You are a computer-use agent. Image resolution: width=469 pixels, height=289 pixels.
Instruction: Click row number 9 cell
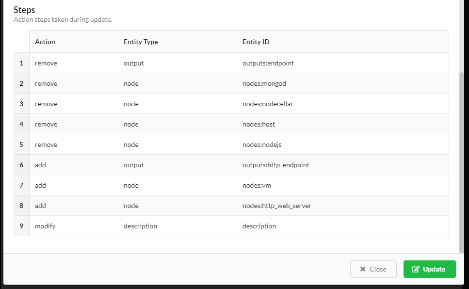(21, 226)
